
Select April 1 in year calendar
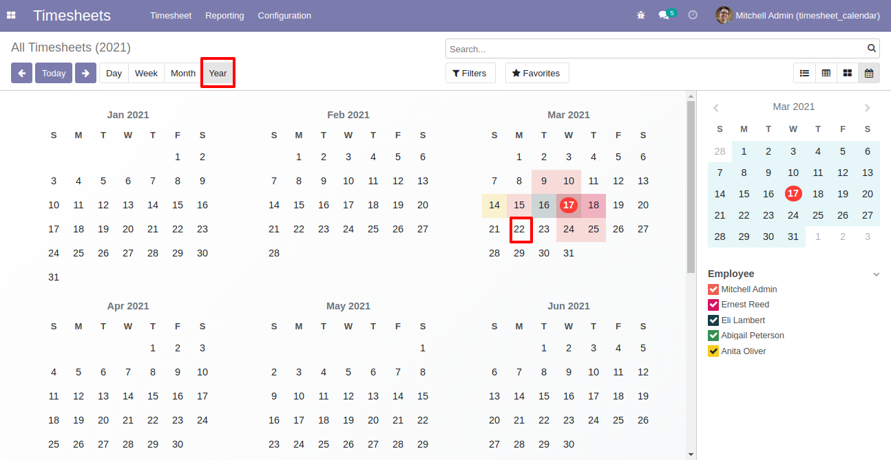153,348
